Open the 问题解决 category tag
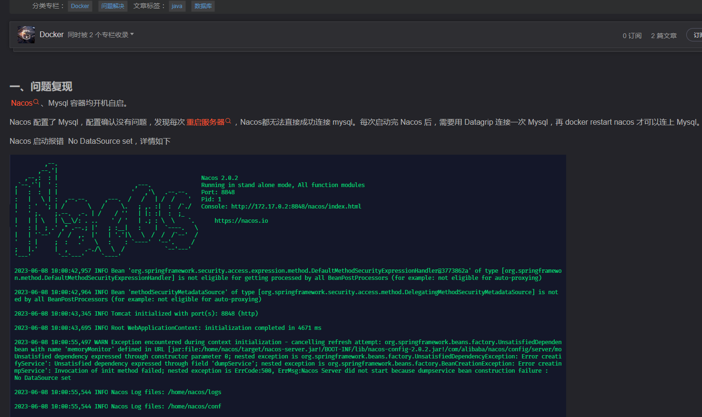 tap(112, 6)
